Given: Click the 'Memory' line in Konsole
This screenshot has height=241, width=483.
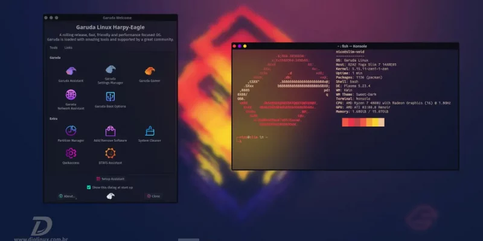Looking at the screenshot, I should point(362,112).
